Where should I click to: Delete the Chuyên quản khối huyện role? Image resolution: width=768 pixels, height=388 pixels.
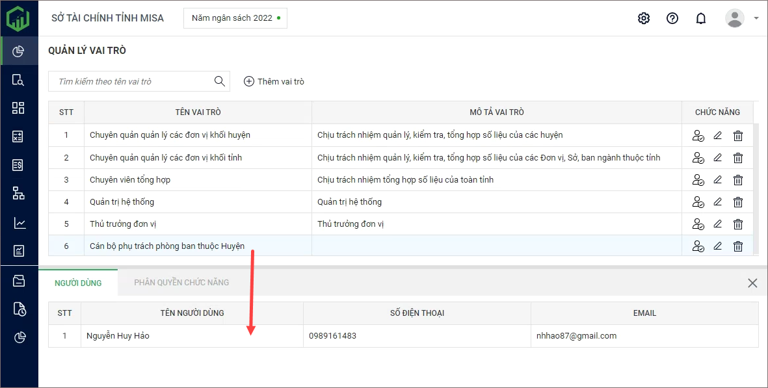tap(738, 136)
